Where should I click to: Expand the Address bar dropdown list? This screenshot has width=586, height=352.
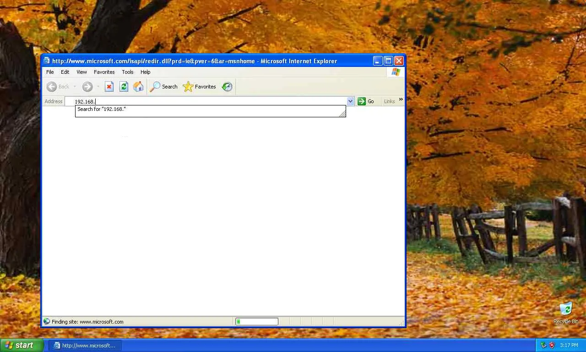coord(351,101)
